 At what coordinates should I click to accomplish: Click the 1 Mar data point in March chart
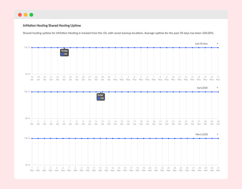[32, 138]
